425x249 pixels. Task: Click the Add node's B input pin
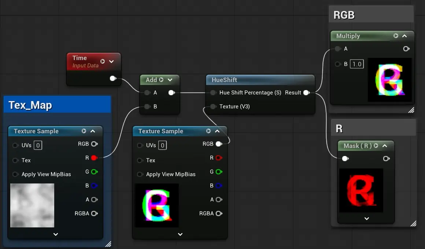147,107
